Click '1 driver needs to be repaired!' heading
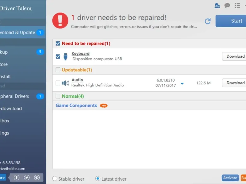 click(119, 17)
